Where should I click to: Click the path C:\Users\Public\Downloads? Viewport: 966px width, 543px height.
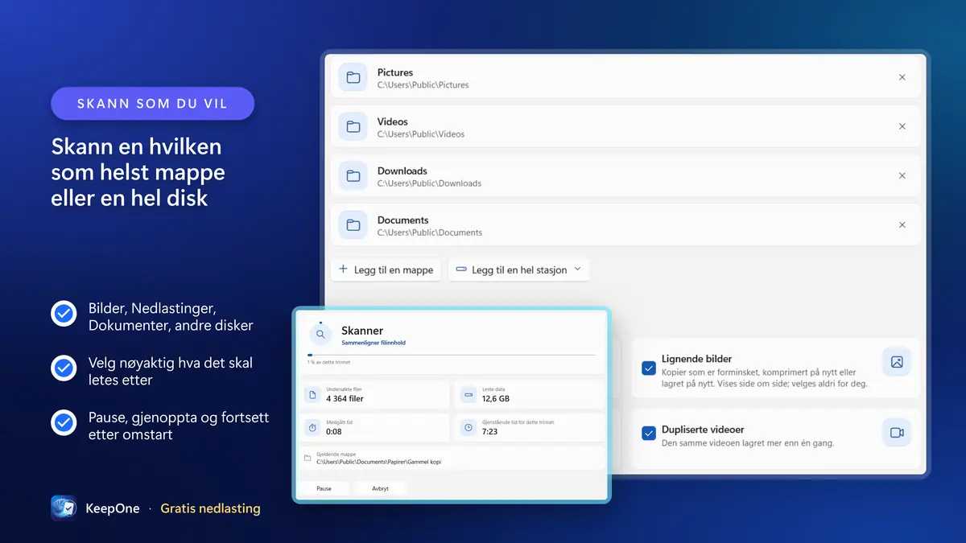pyautogui.click(x=429, y=183)
